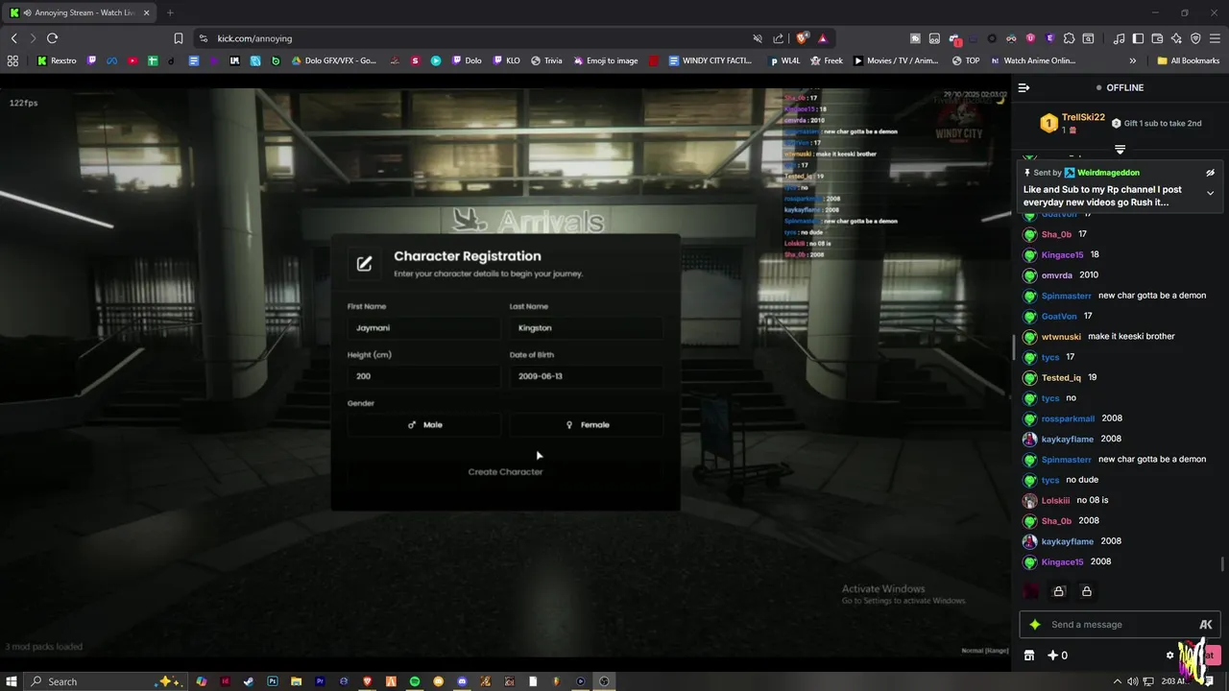Click the second lock icon below chat
This screenshot has width=1229, height=691.
click(1086, 591)
